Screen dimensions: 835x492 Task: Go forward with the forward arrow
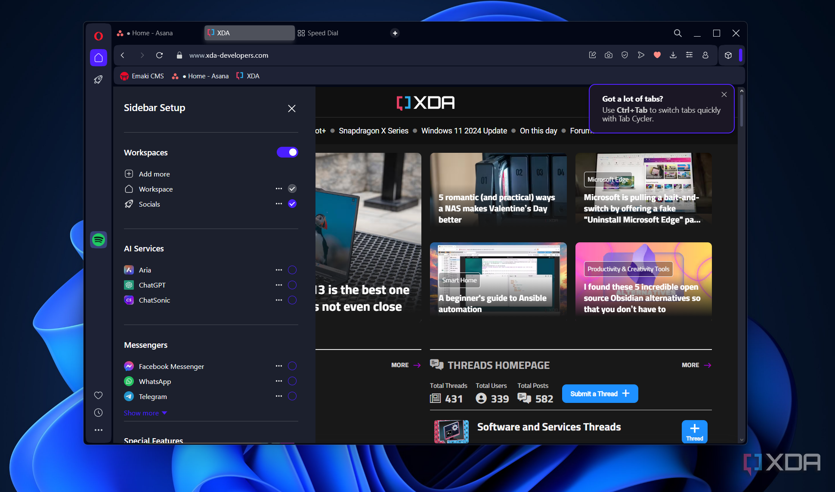(142, 55)
